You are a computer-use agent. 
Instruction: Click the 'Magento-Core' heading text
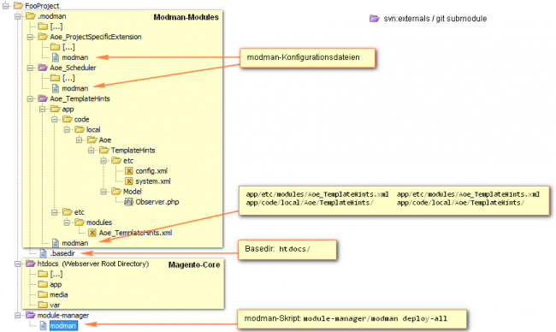click(194, 264)
